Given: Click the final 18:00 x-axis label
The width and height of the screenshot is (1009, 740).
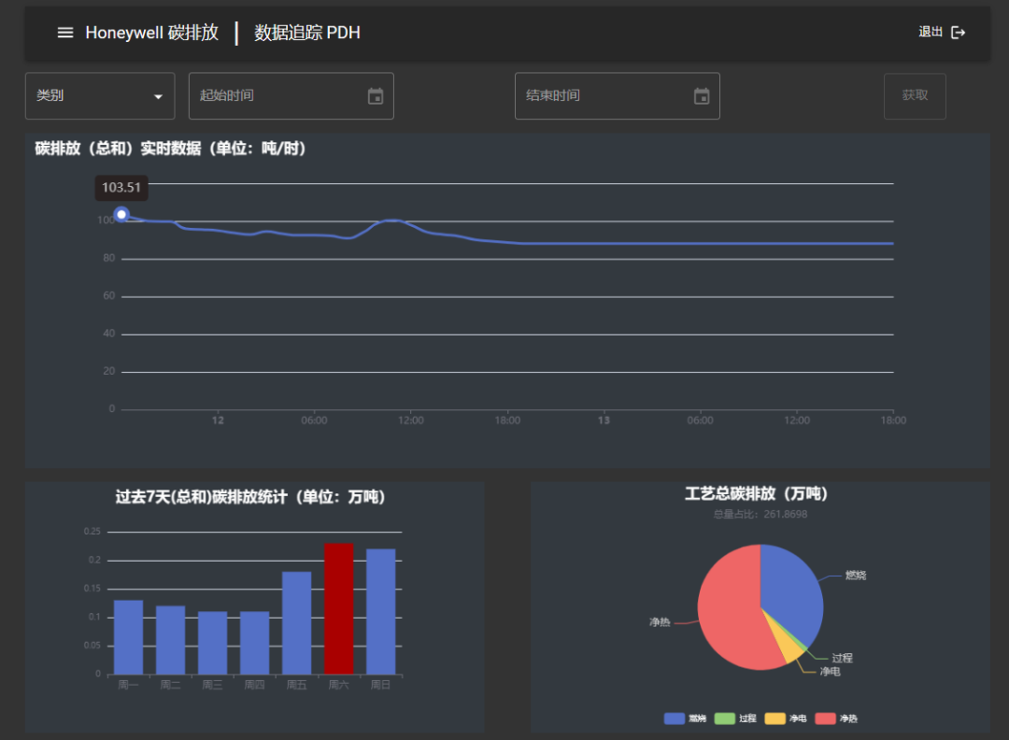Looking at the screenshot, I should [x=893, y=420].
